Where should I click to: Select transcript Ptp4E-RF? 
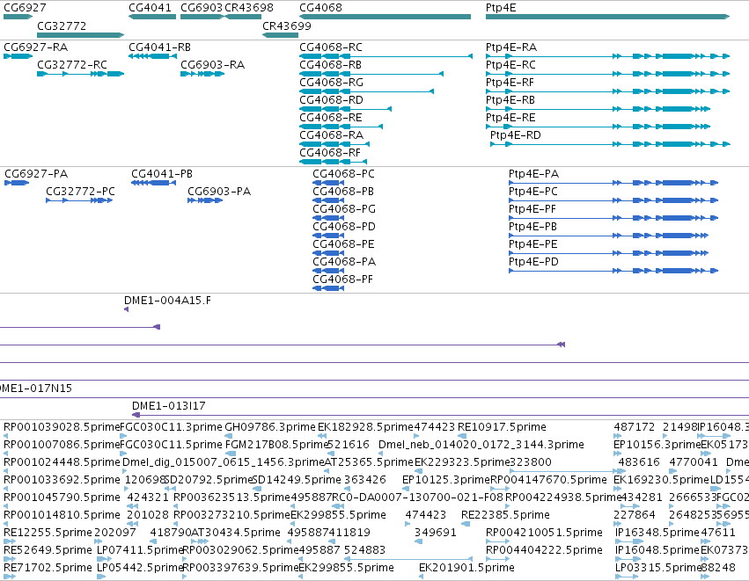[607, 91]
